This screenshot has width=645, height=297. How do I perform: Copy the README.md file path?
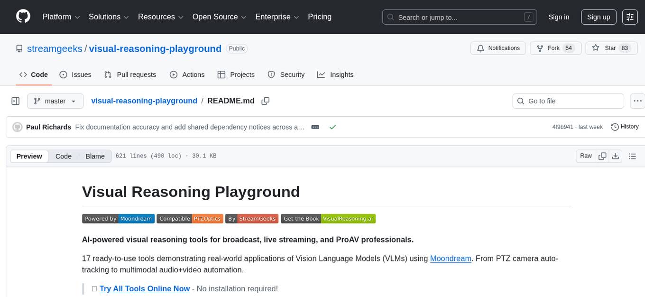[x=266, y=101]
